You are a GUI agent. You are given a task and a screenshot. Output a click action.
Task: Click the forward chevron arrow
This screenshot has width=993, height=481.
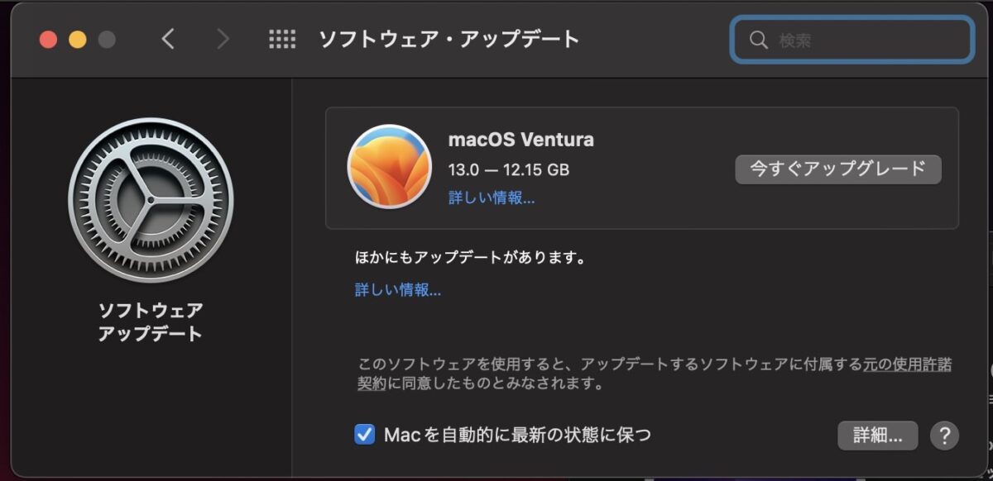click(223, 39)
